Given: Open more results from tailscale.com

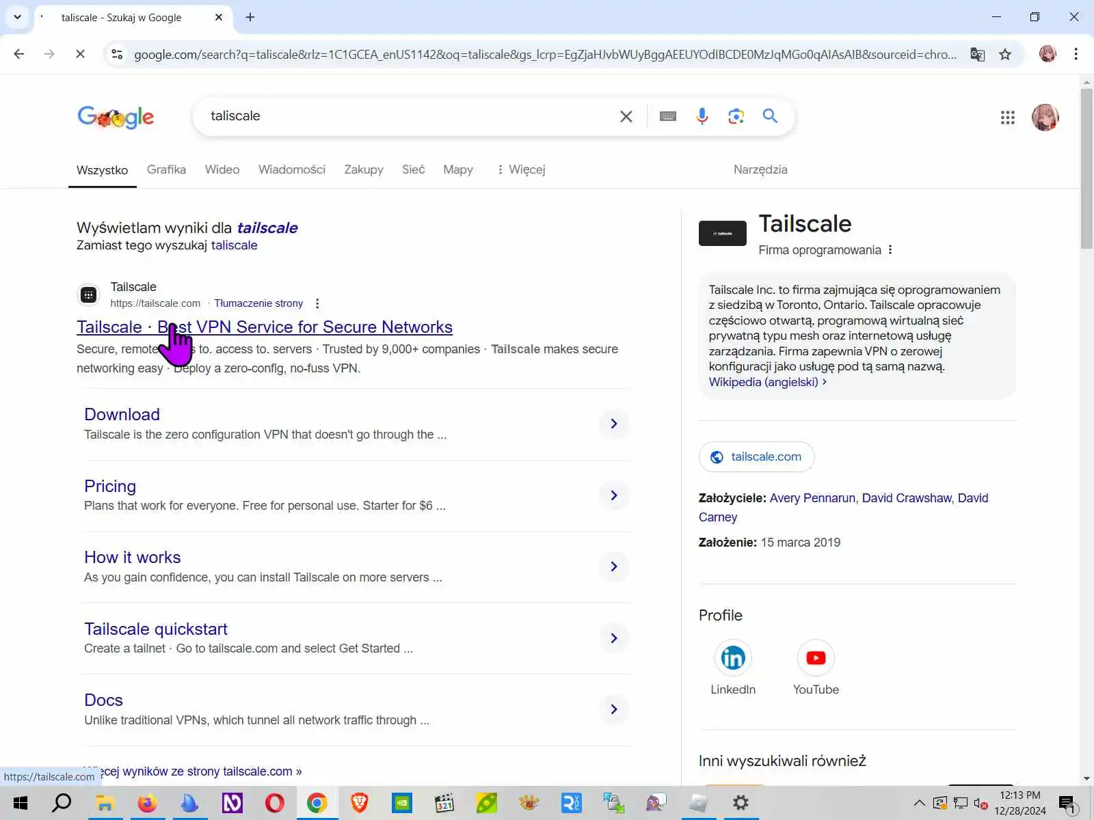Looking at the screenshot, I should [193, 771].
